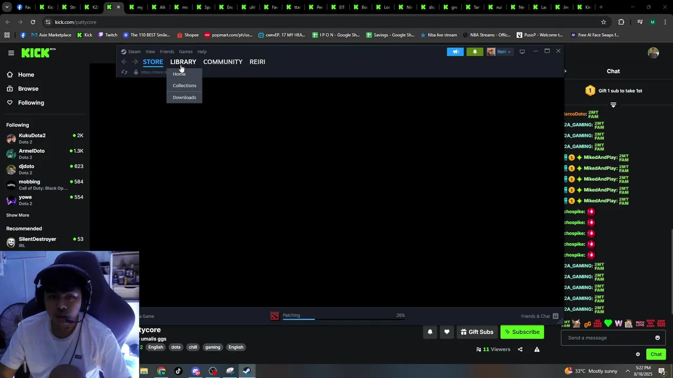Screen dimensions: 673x378
Task: Switch to the Steam STORE tab
Action: [153, 62]
